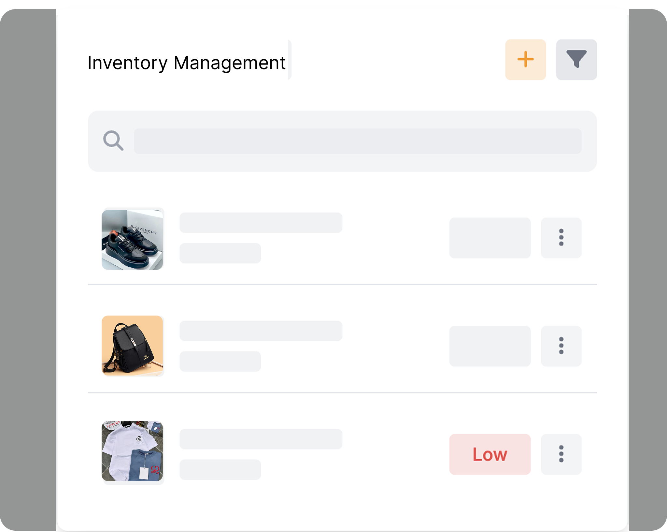Screen dimensions: 667x532
Task: Select the sneakers item name placeholder
Action: [x=261, y=223]
